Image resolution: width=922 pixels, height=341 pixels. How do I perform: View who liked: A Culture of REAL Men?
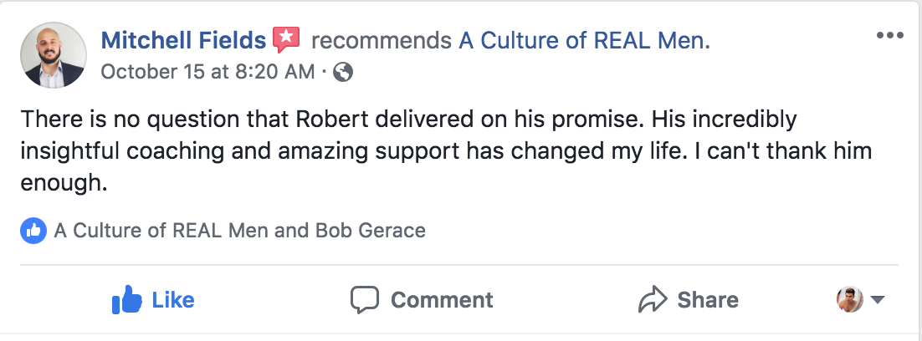(161, 231)
